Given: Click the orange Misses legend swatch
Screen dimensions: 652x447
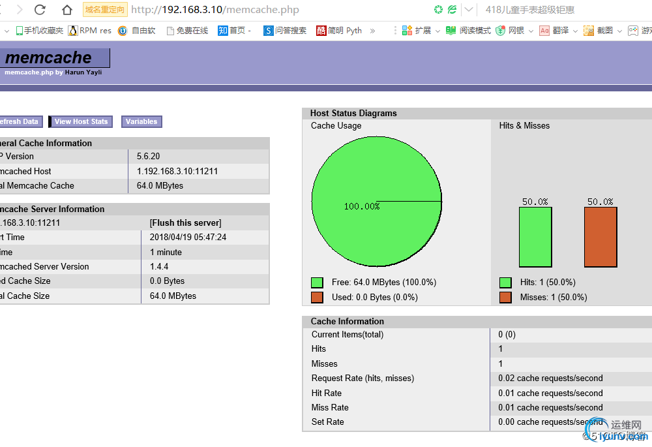Looking at the screenshot, I should tap(505, 297).
